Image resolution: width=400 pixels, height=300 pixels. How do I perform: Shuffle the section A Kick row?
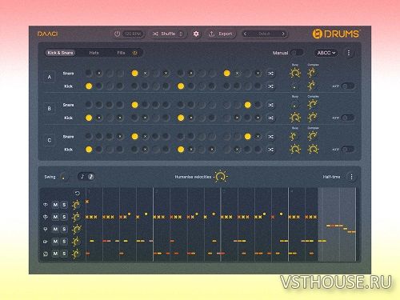point(270,86)
